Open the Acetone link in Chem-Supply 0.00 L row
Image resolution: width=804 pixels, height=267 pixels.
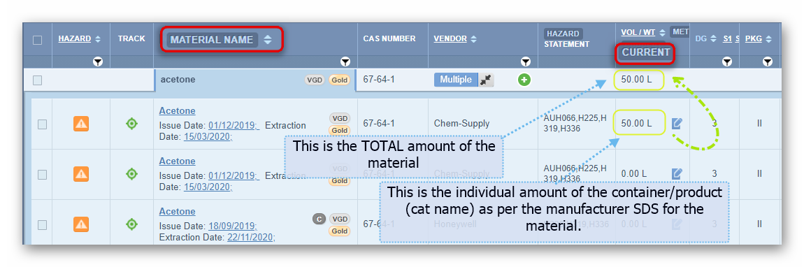[x=177, y=161]
